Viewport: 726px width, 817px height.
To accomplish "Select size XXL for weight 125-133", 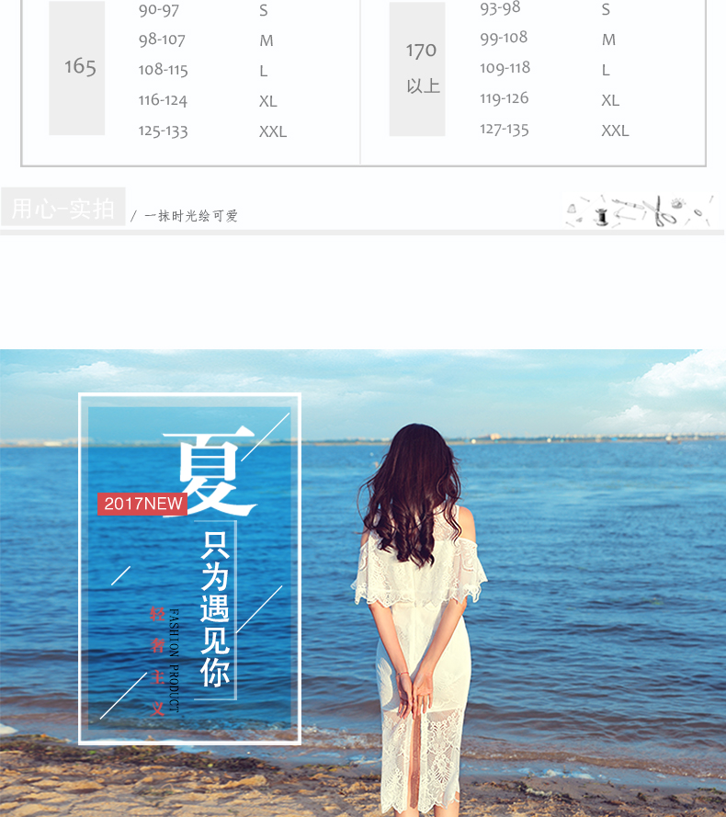I will pyautogui.click(x=273, y=131).
